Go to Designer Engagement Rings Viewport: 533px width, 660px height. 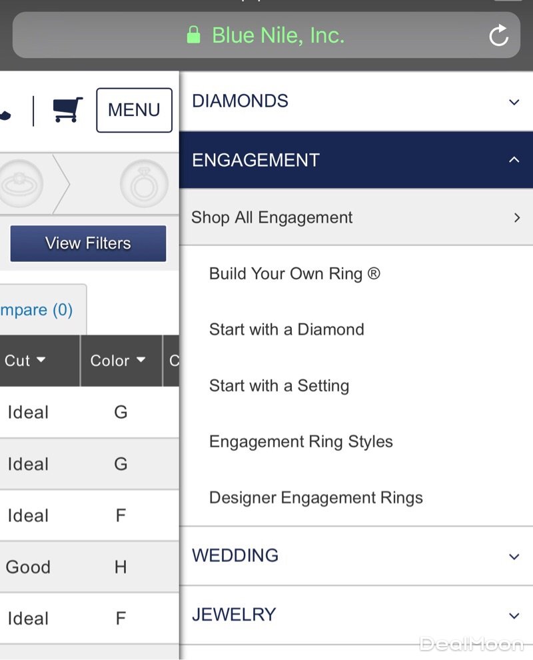[316, 497]
